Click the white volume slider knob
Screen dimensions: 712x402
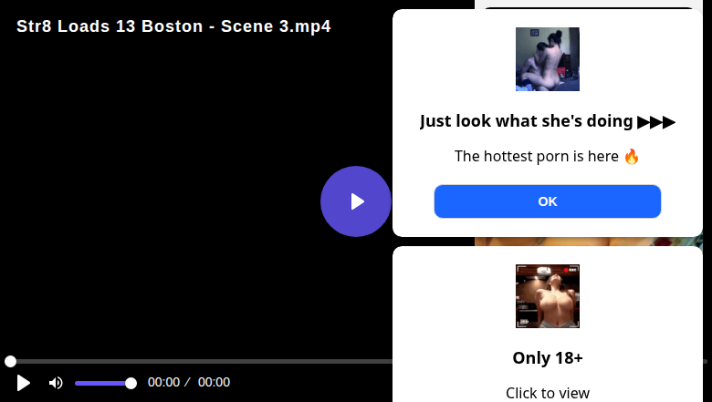(131, 383)
